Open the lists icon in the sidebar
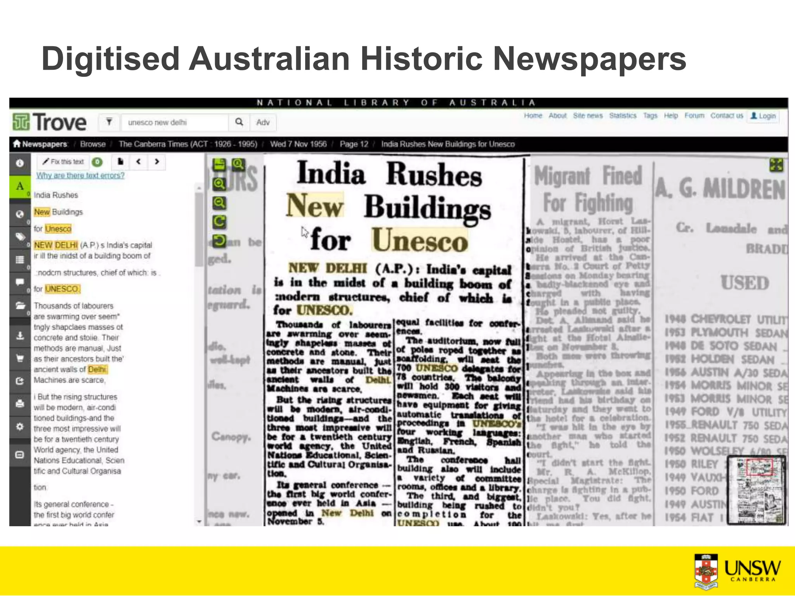This screenshot has width=795, height=596. click(x=20, y=260)
